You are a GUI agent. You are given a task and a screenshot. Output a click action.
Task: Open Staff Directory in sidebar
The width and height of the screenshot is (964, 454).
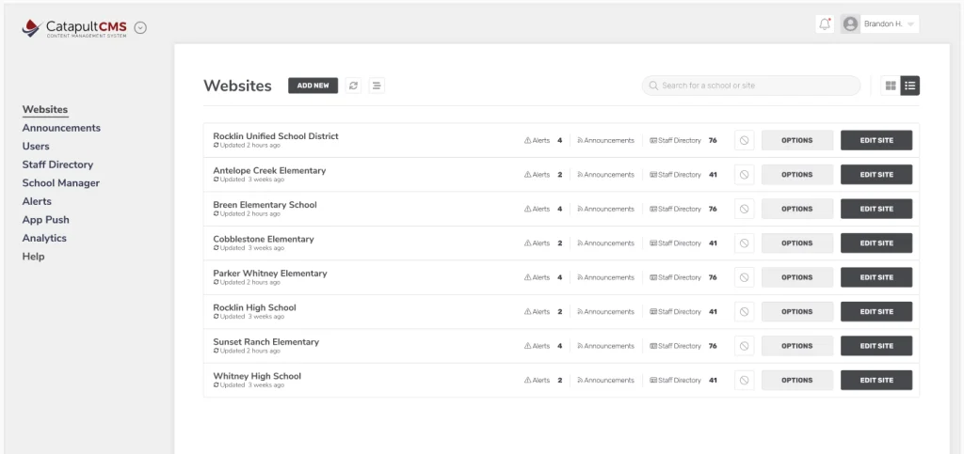tap(57, 164)
